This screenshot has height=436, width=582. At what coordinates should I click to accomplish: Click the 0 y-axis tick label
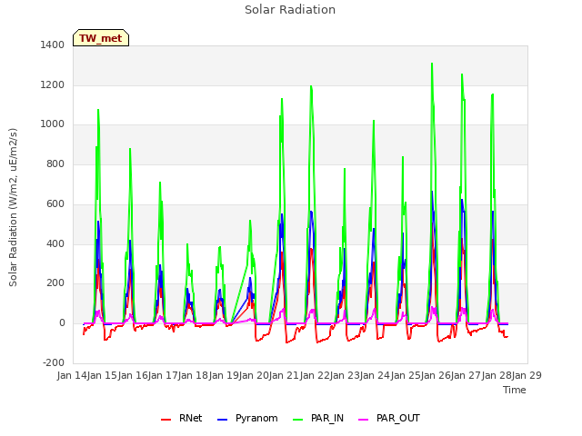pyautogui.click(x=62, y=323)
